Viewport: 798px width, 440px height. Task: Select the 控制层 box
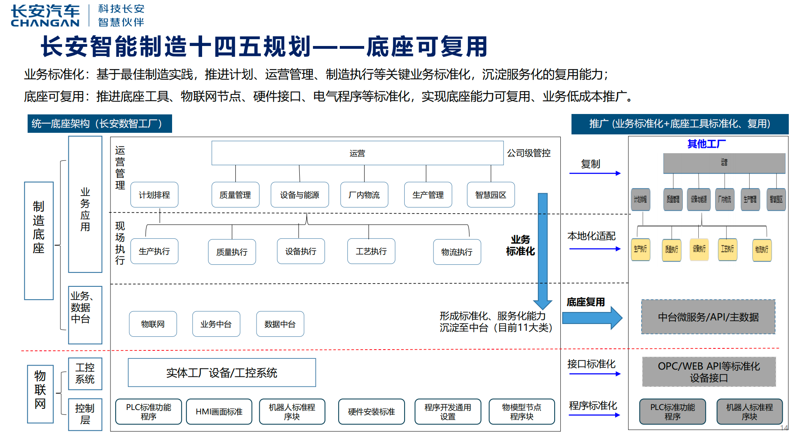click(85, 414)
